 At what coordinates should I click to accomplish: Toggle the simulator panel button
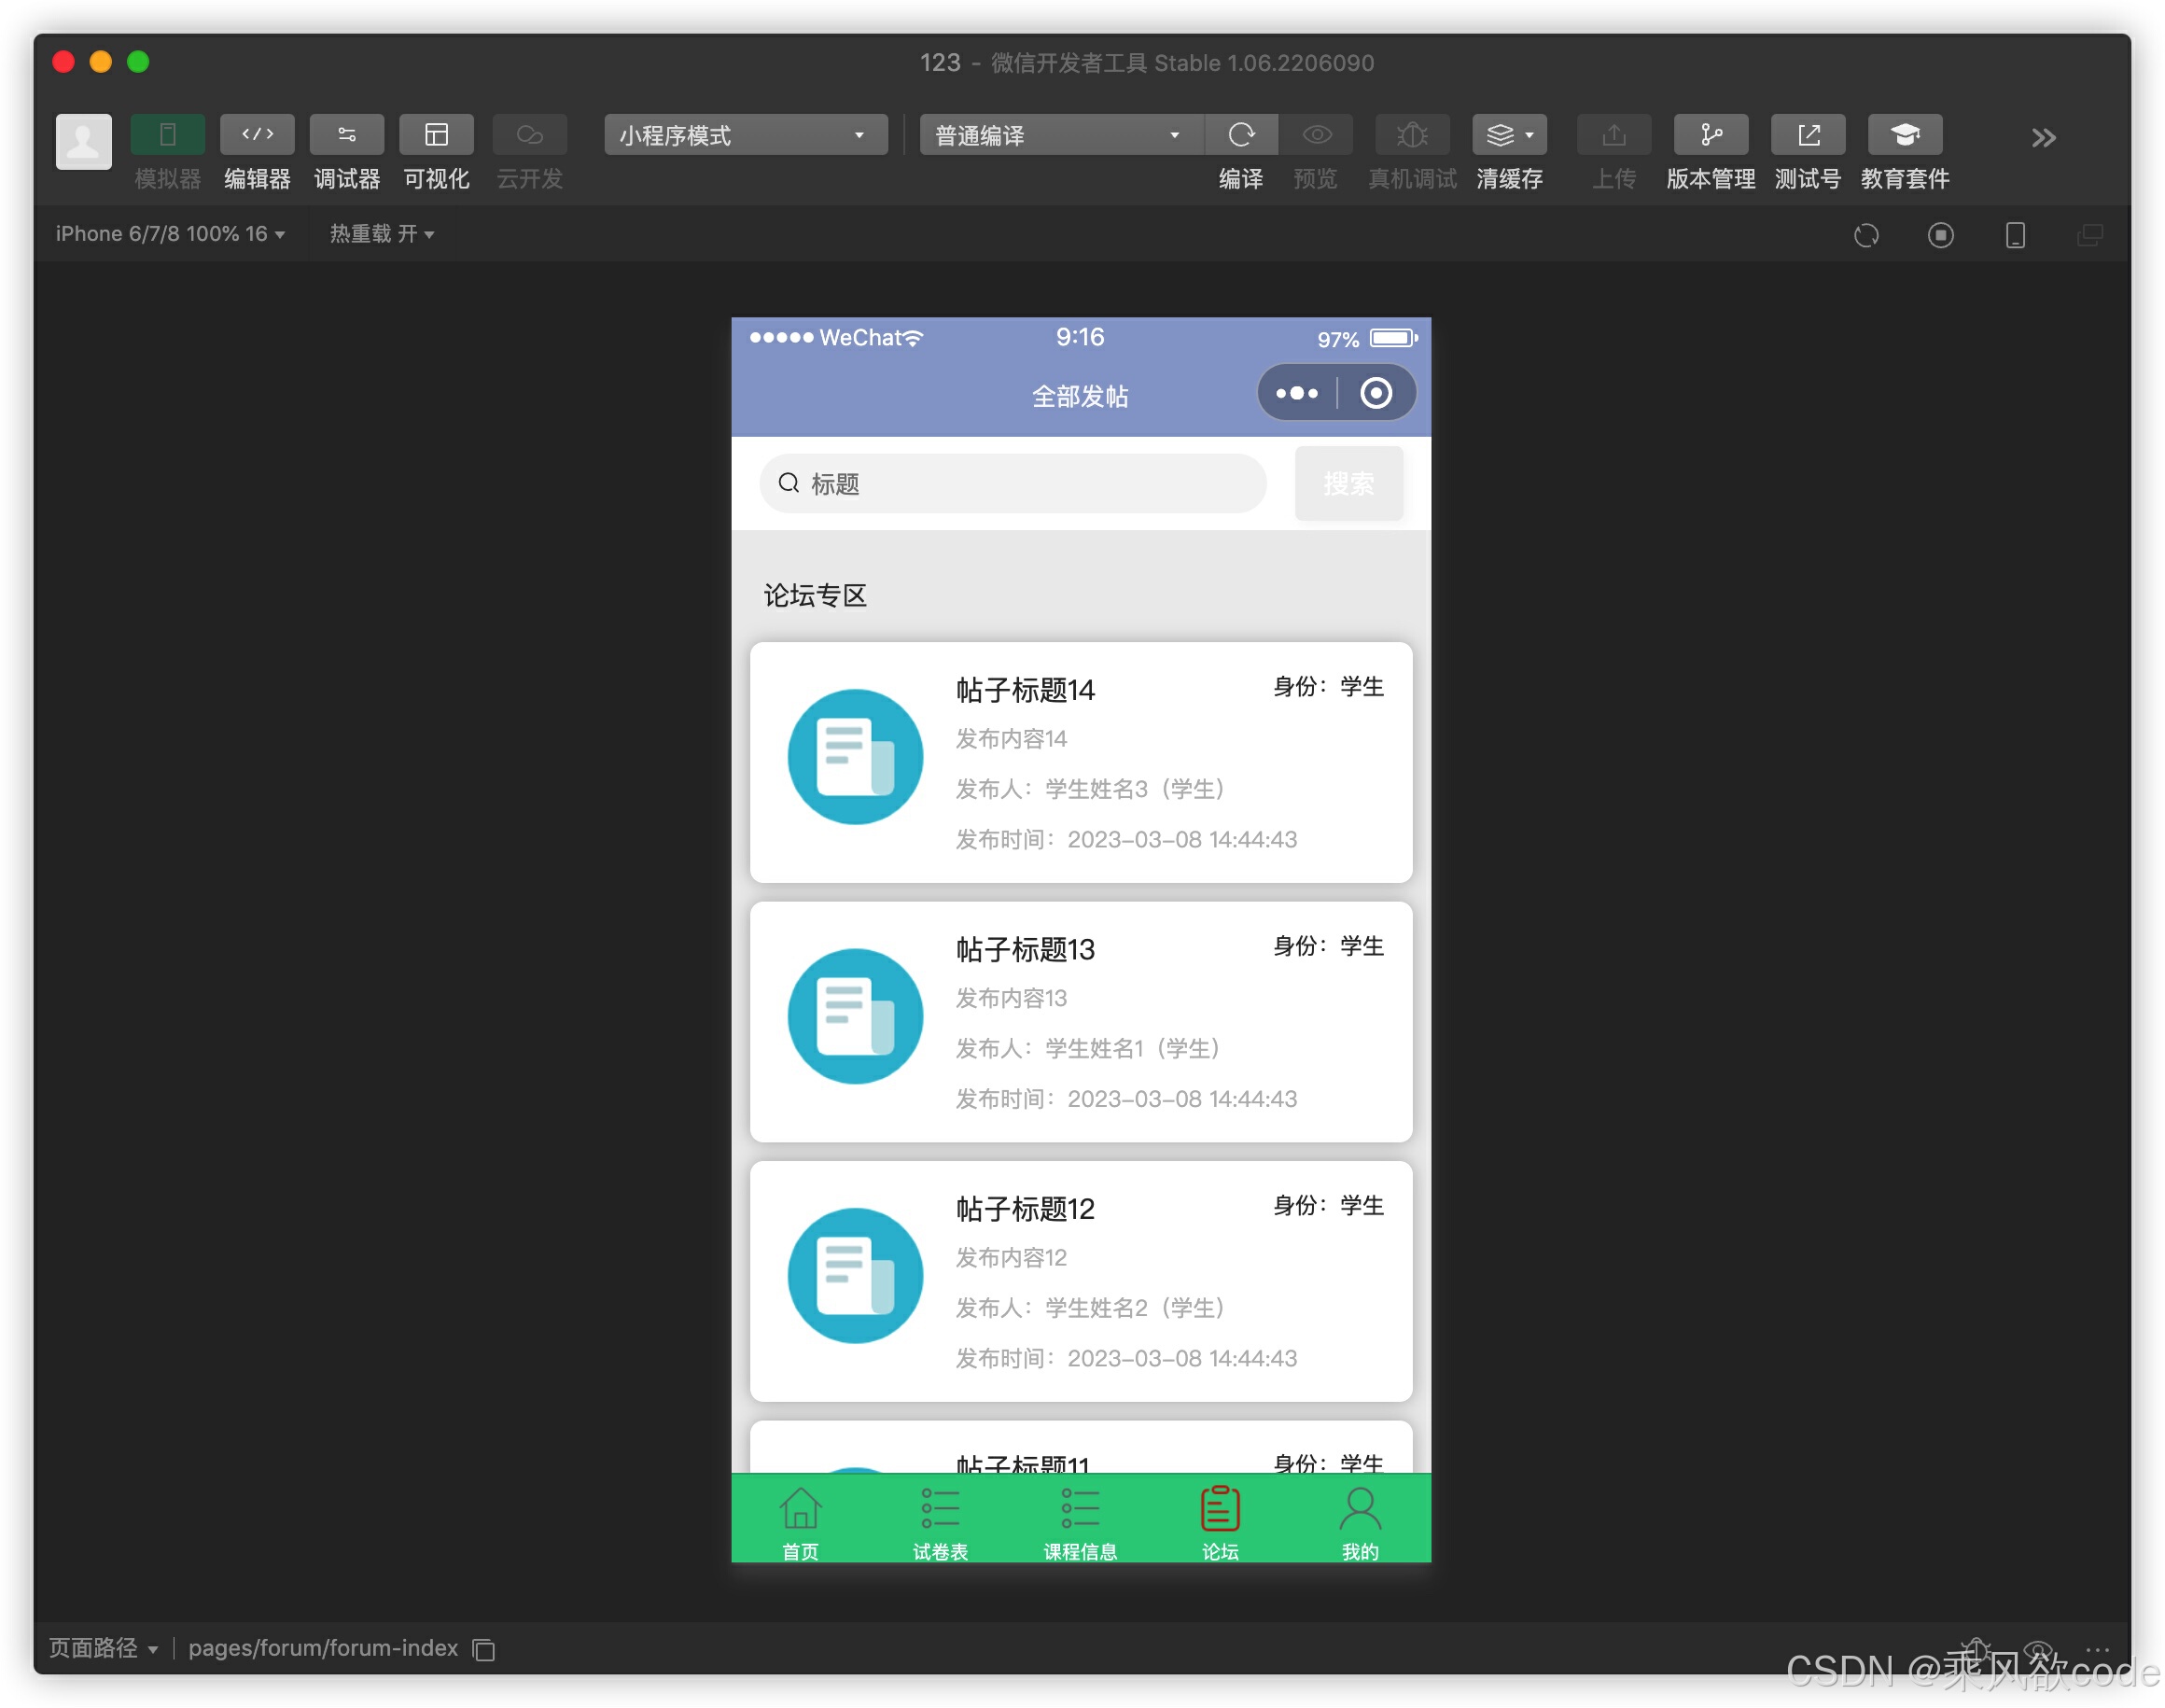[167, 135]
